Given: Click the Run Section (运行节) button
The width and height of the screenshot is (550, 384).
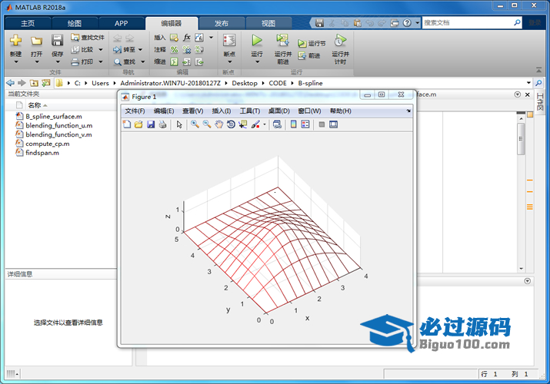Looking at the screenshot, I should click(312, 44).
